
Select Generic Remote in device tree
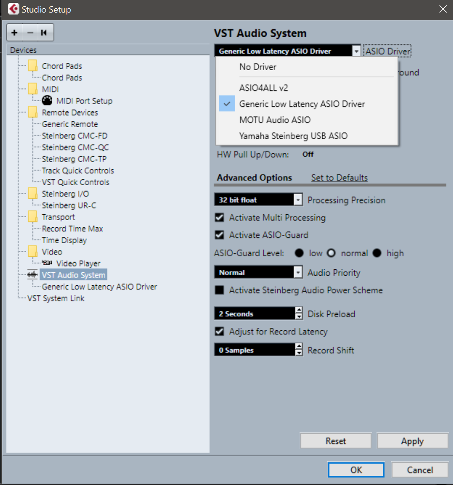70,124
